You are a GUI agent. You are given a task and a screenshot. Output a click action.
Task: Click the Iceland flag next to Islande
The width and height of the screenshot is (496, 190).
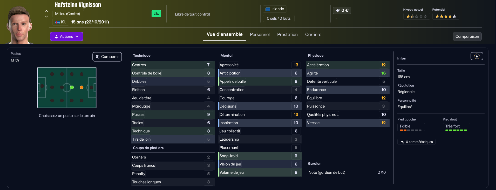point(268,9)
